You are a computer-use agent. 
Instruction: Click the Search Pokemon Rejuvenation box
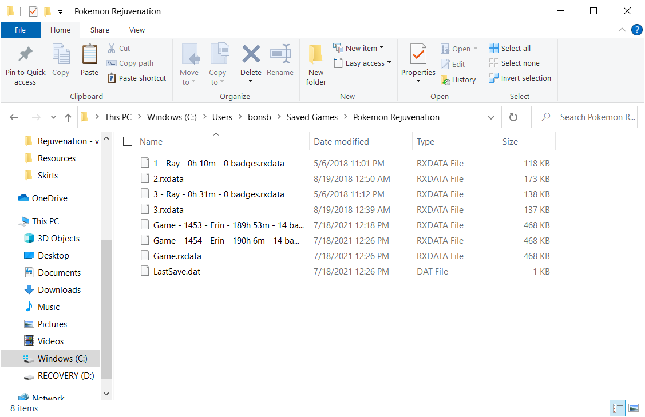584,117
